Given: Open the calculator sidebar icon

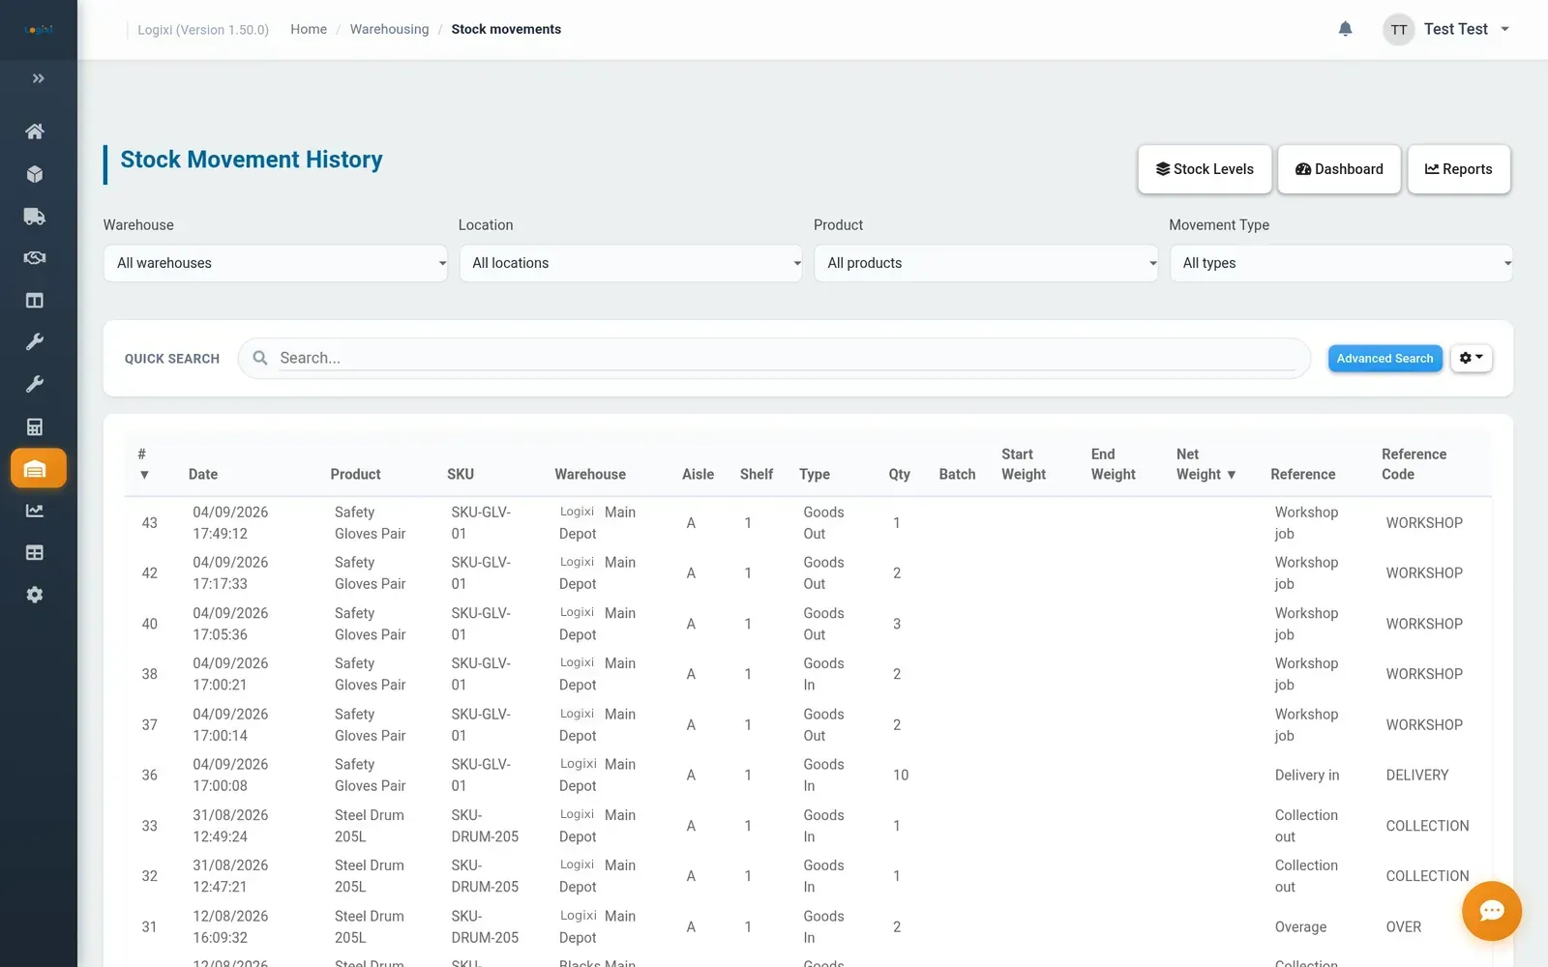Looking at the screenshot, I should tap(35, 426).
